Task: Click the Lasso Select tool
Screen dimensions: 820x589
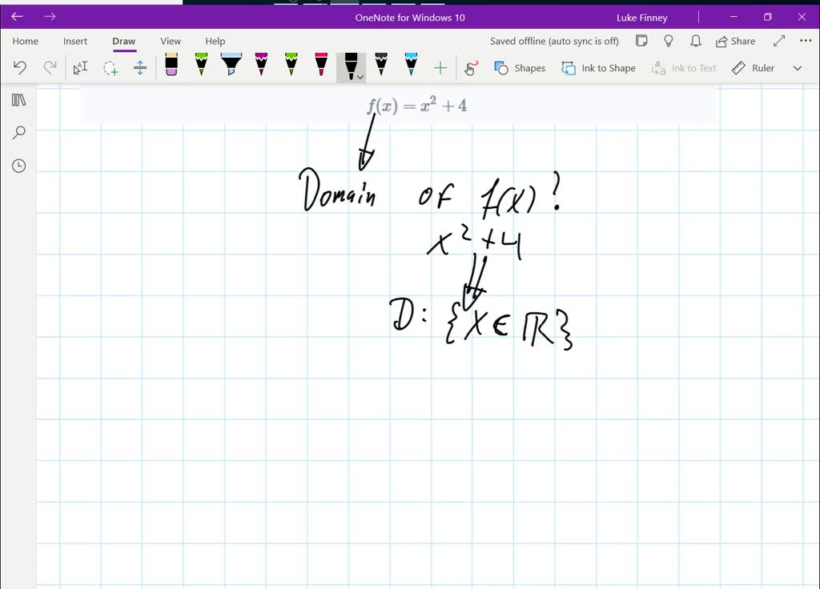Action: 110,68
